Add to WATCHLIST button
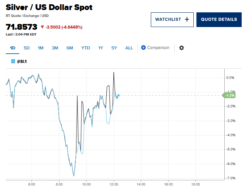 tap(172, 20)
